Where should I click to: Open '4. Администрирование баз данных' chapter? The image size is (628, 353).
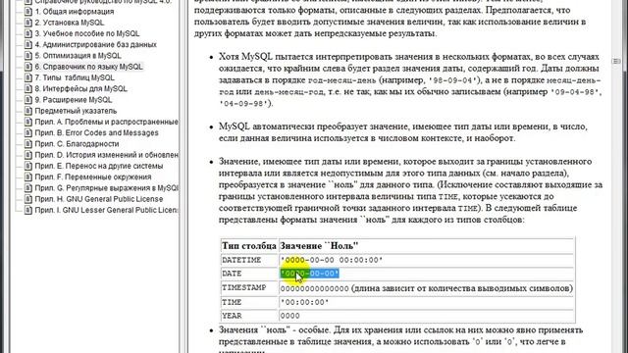(96, 44)
